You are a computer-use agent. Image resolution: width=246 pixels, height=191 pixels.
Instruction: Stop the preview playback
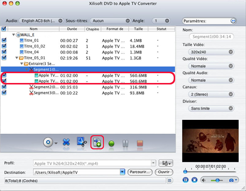(x=194, y=180)
